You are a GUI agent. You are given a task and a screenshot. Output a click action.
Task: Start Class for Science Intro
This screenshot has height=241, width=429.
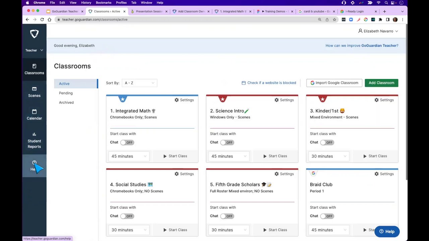(x=275, y=156)
